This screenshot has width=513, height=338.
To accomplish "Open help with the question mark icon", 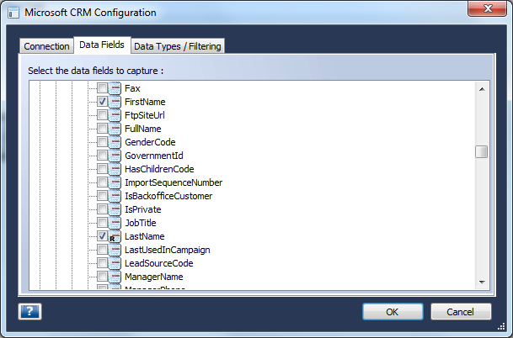I will pyautogui.click(x=29, y=311).
